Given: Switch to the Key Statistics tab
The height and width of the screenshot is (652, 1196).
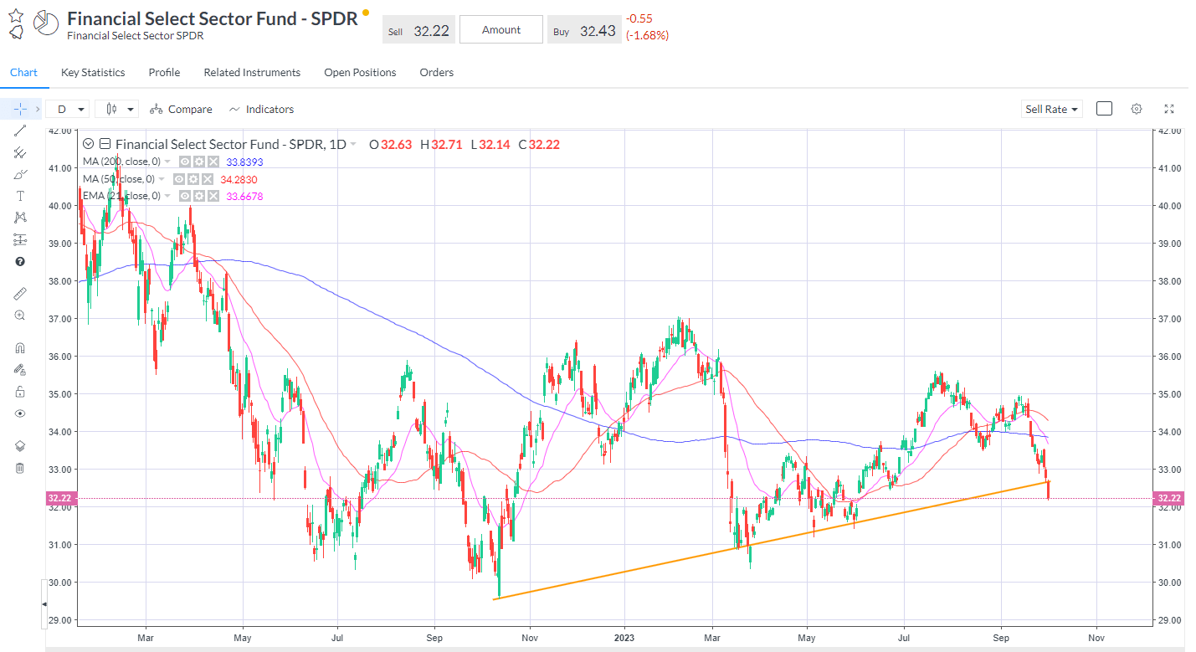Looking at the screenshot, I should pyautogui.click(x=92, y=72).
